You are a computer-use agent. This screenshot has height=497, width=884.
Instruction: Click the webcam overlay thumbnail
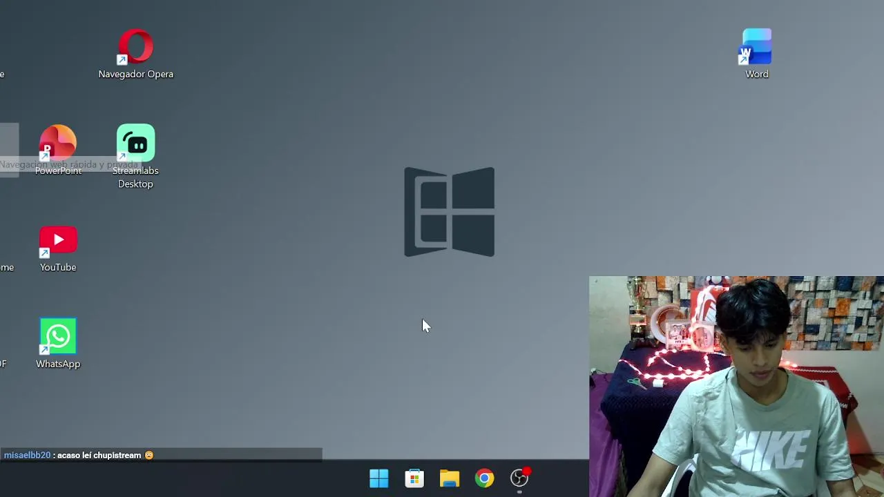[x=736, y=387]
